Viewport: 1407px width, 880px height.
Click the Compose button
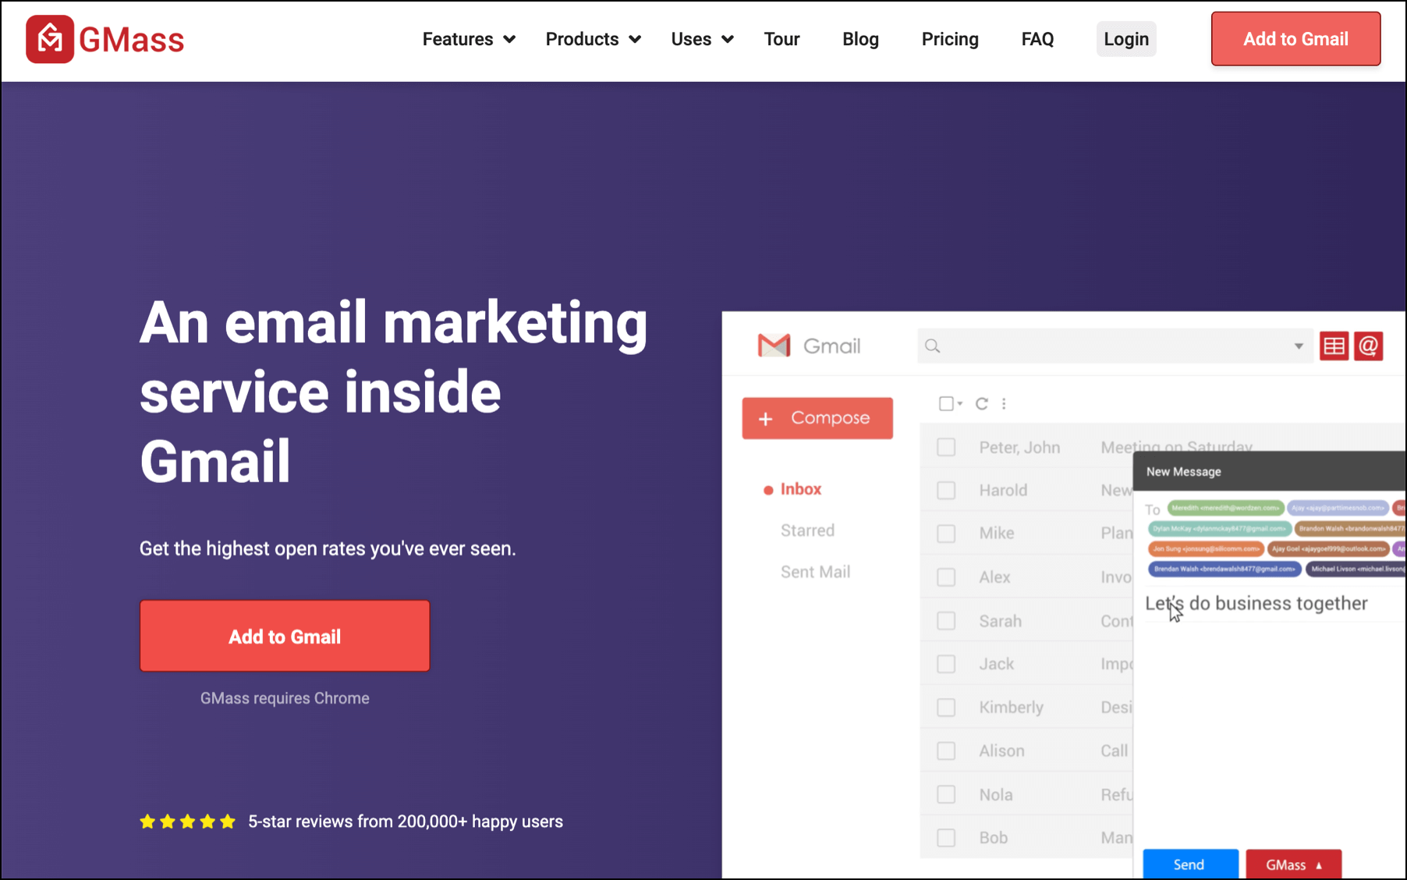click(817, 418)
